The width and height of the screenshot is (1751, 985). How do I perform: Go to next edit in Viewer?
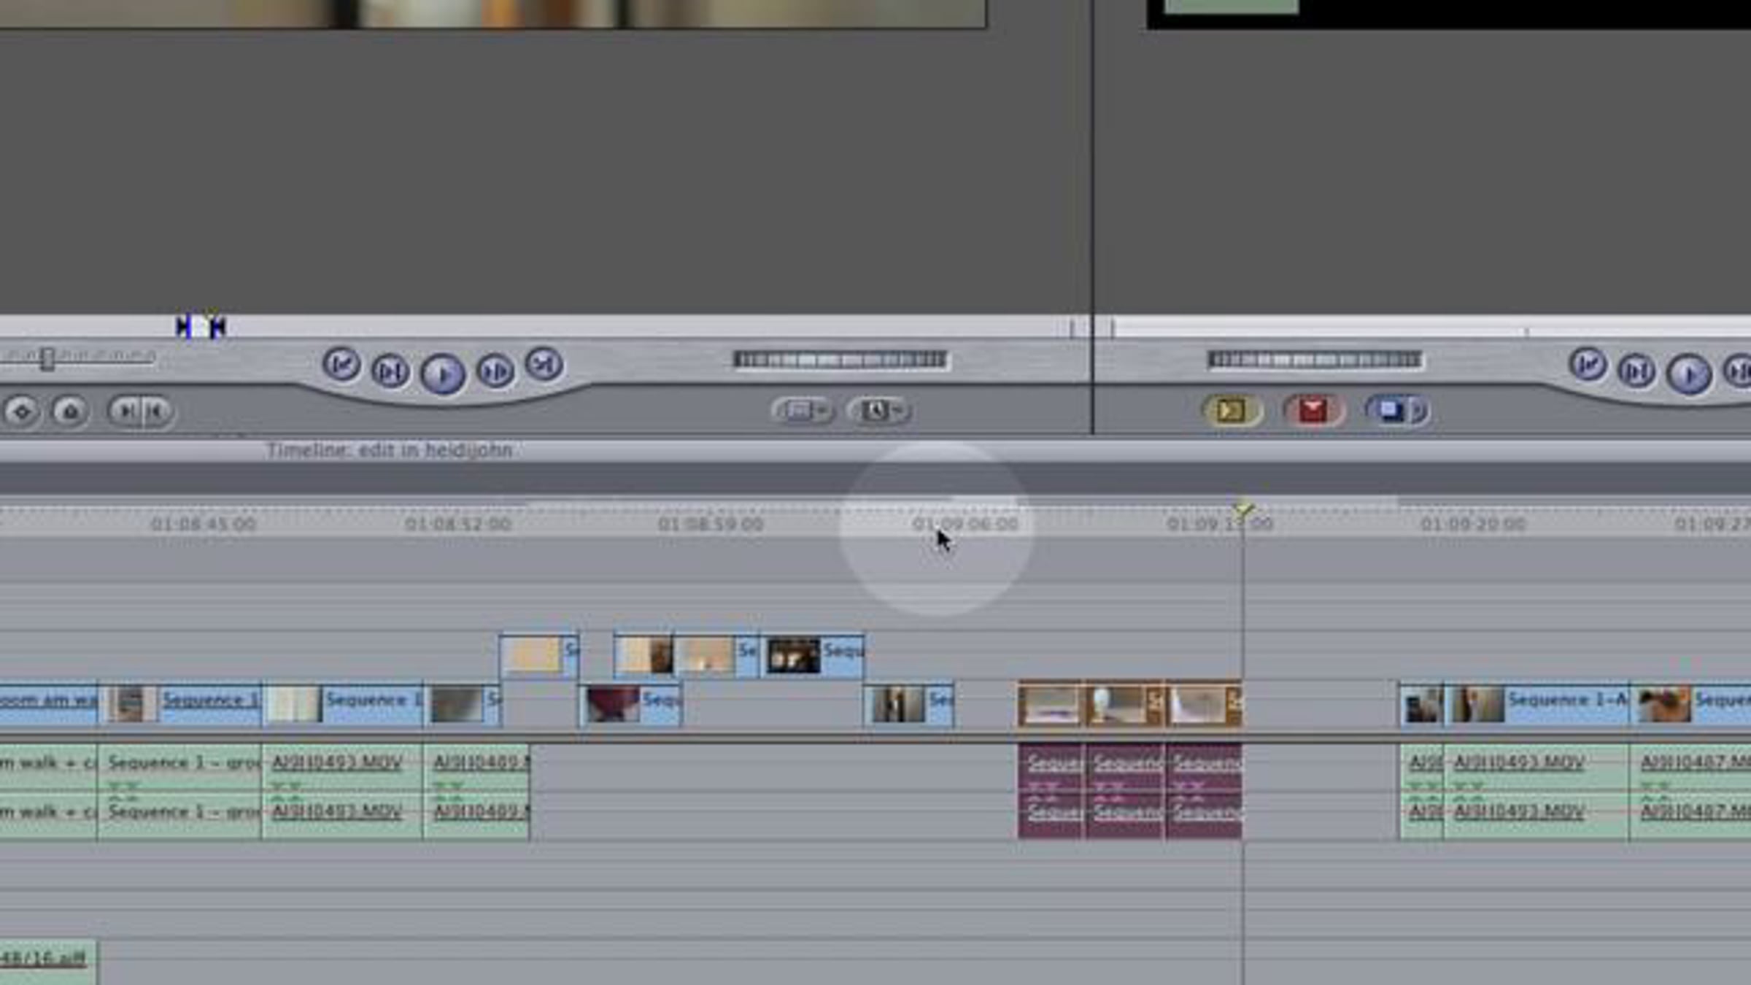point(544,363)
